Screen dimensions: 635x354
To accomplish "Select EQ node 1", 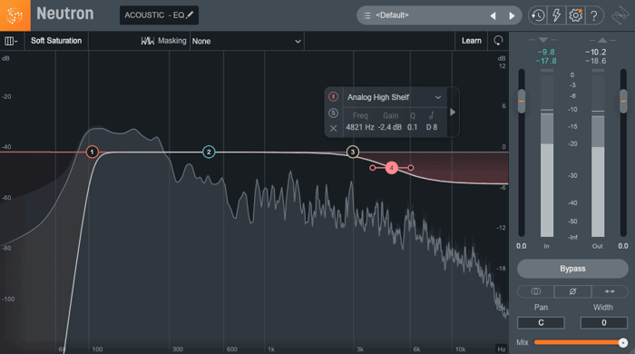I will [x=93, y=152].
